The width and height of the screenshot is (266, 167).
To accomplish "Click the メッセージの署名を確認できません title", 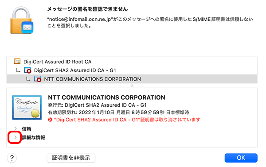I will (87, 9).
